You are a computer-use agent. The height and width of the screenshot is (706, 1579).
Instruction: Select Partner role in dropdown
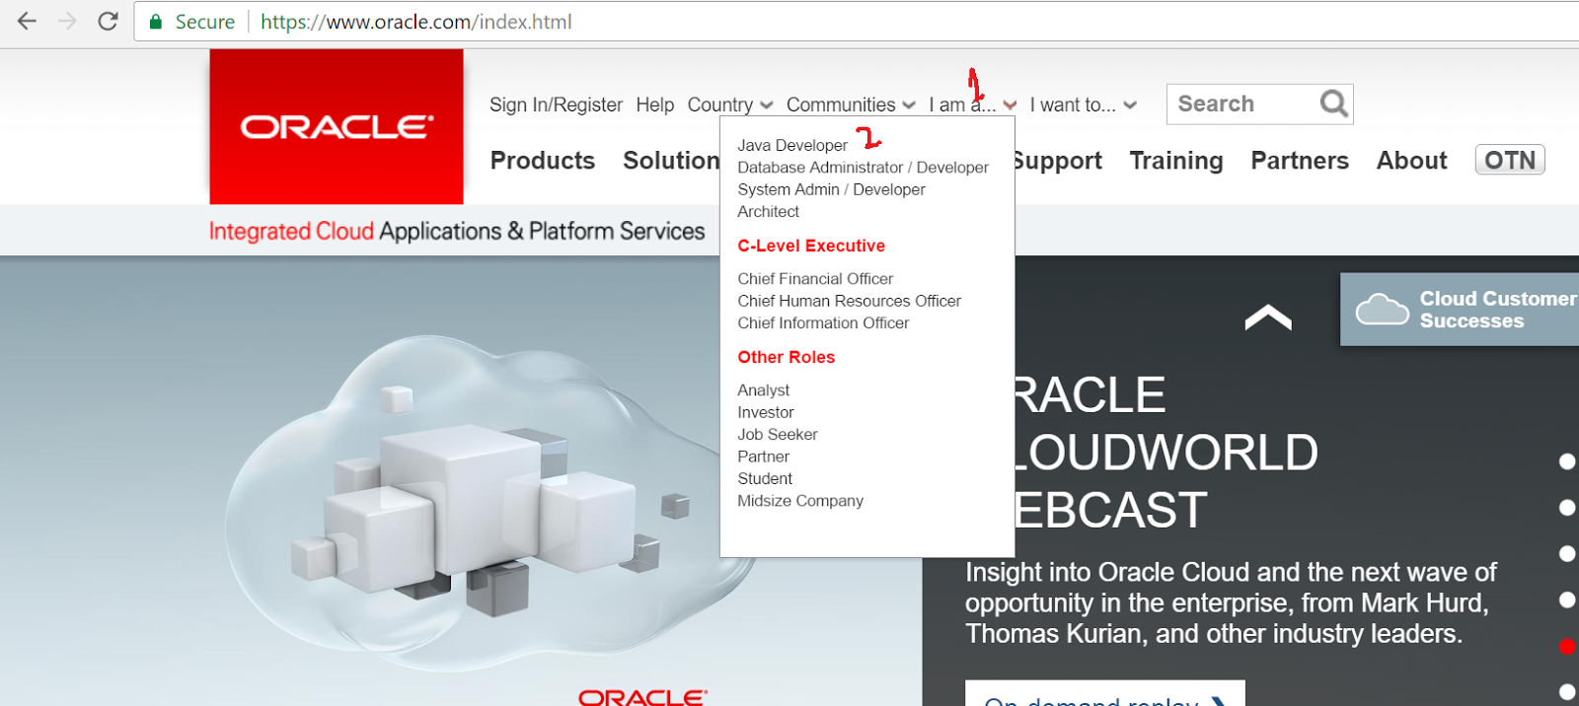[763, 457]
